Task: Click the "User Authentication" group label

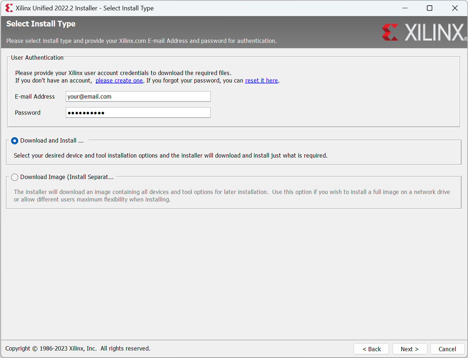Action: (x=37, y=58)
